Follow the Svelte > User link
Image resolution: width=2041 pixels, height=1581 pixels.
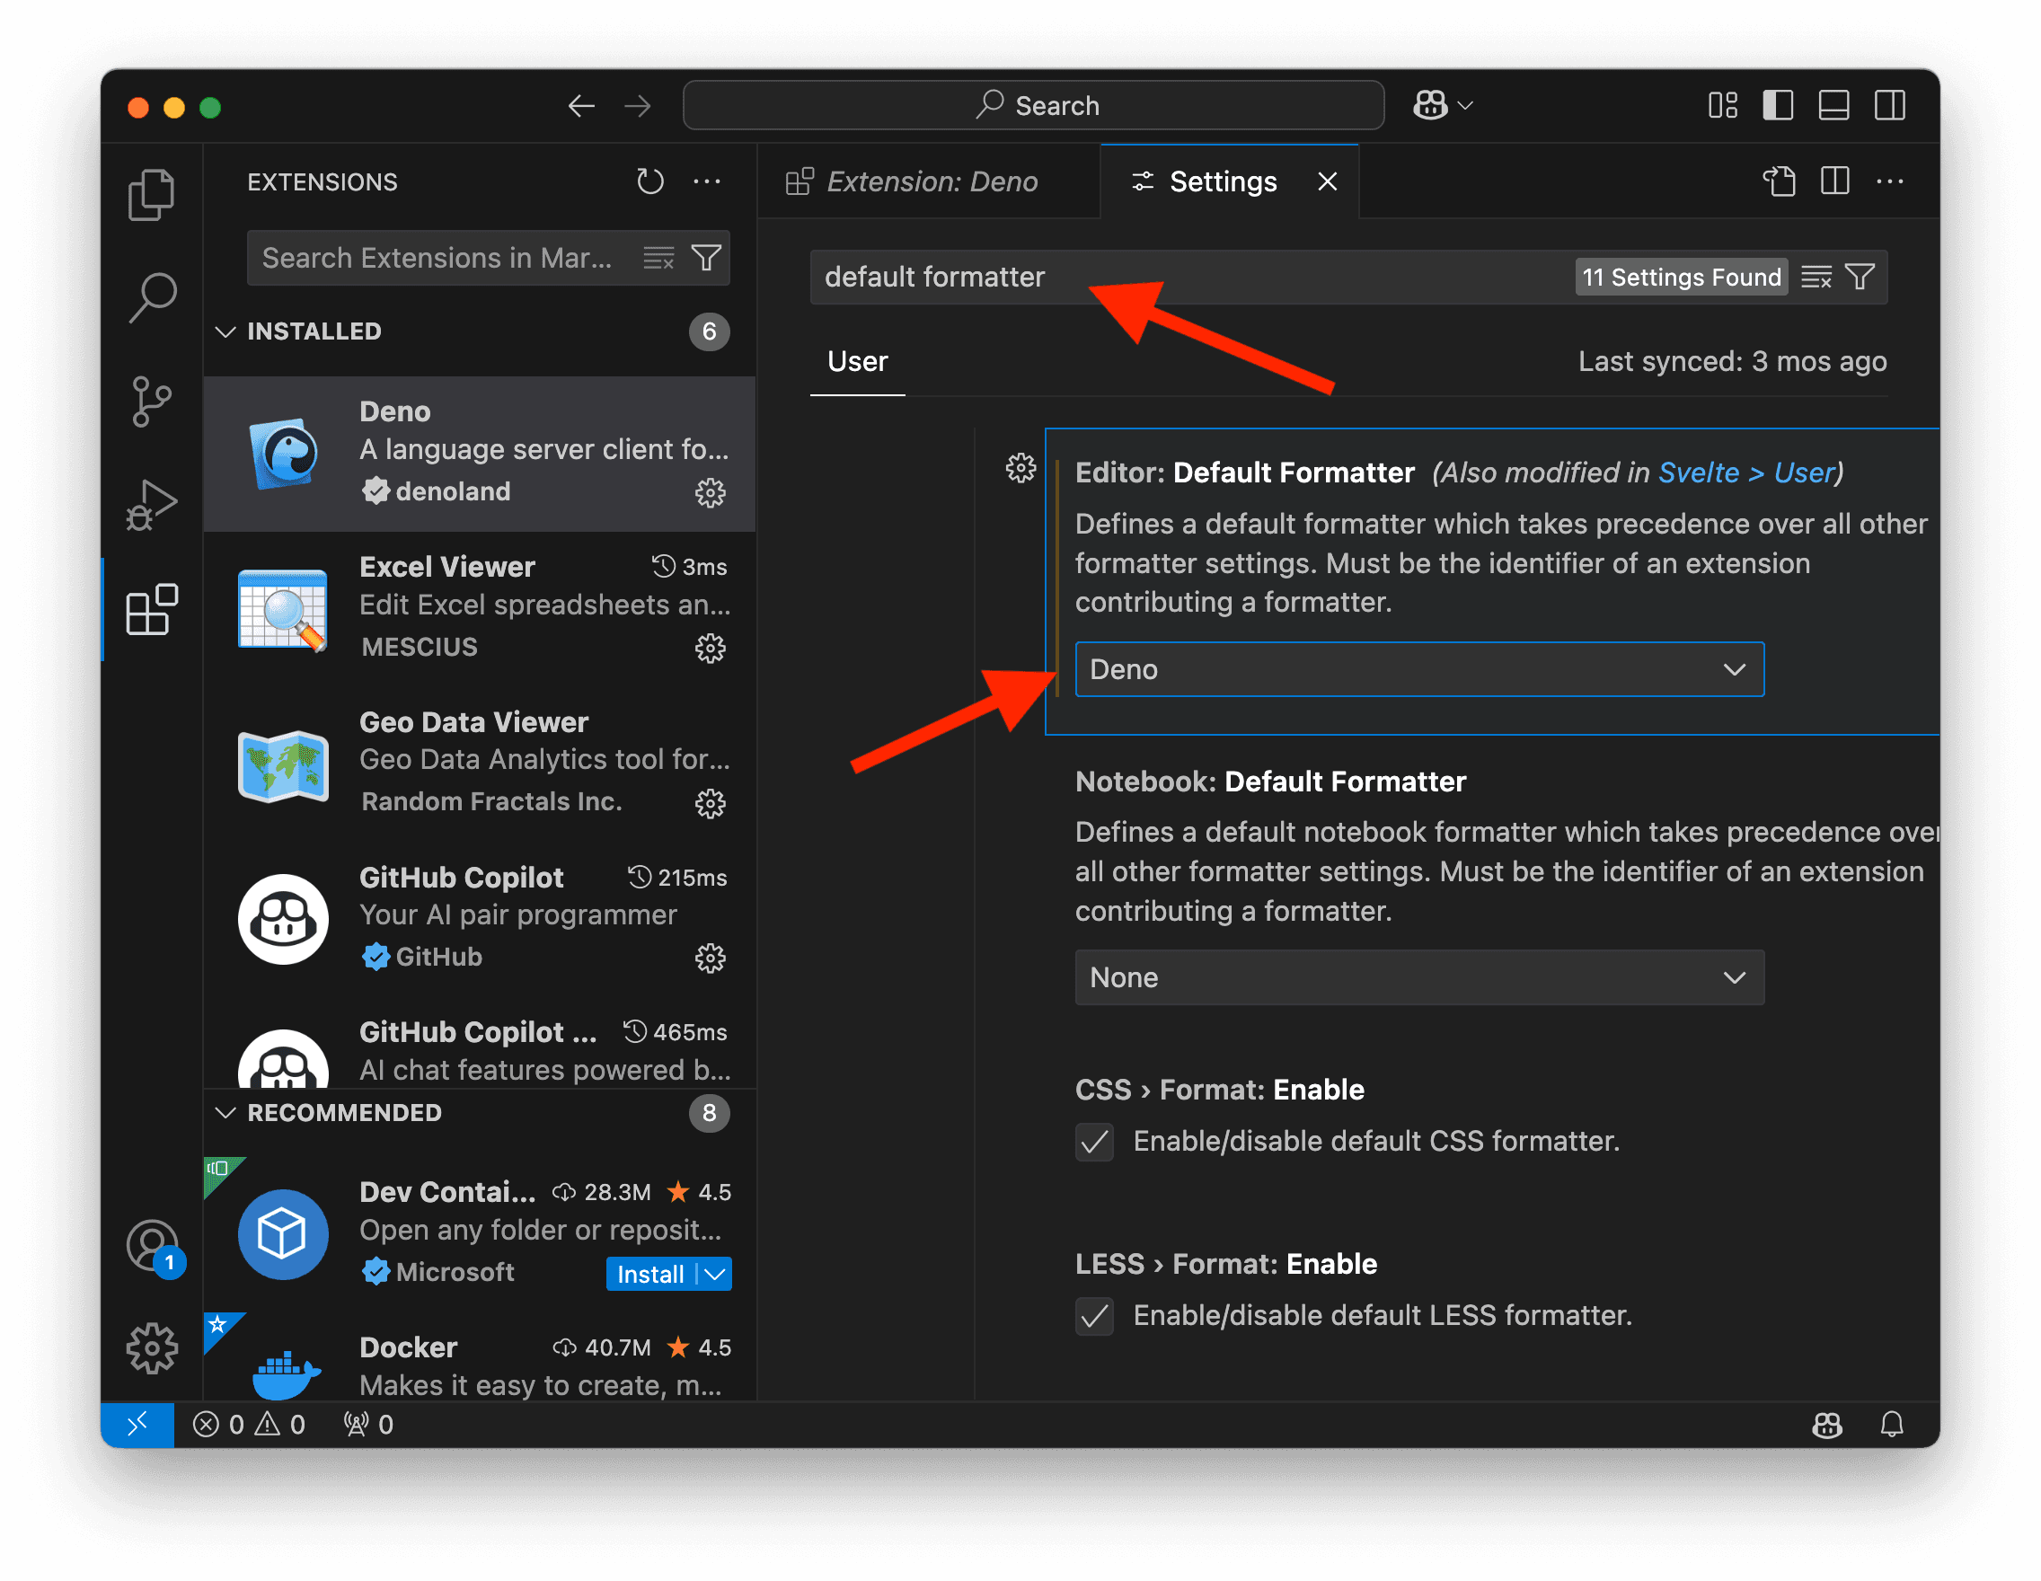[x=1749, y=473]
